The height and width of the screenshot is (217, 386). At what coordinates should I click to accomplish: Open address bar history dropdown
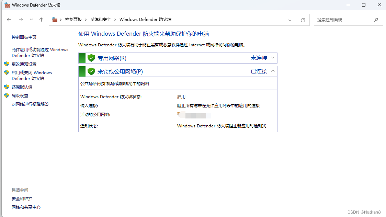(290, 20)
